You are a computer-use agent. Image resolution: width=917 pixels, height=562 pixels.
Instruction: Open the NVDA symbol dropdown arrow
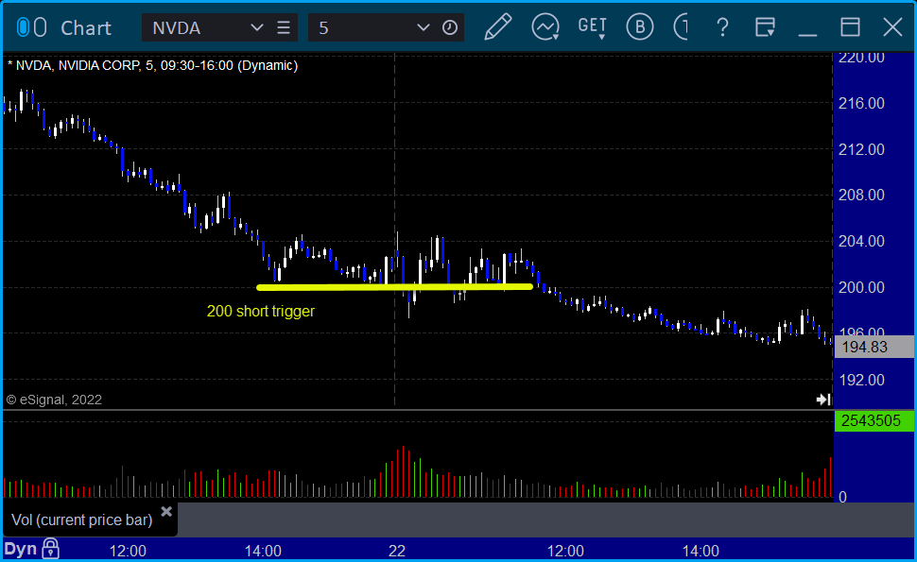[257, 27]
